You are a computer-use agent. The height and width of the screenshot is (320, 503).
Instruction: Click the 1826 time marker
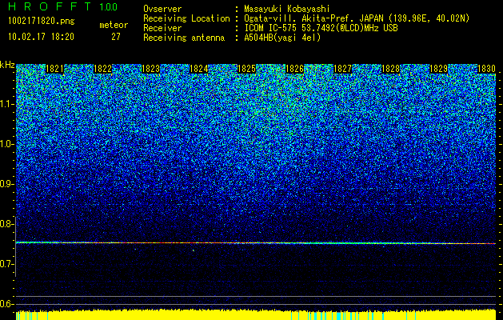pyautogui.click(x=294, y=69)
